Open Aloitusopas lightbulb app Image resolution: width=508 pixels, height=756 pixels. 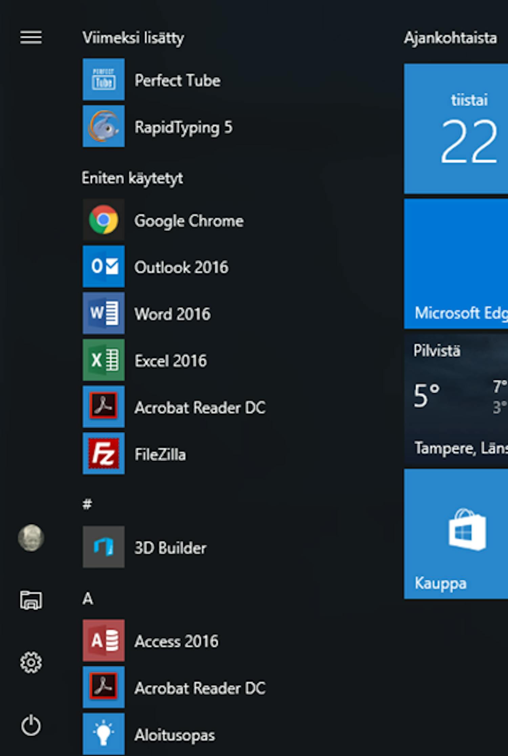[x=103, y=734]
